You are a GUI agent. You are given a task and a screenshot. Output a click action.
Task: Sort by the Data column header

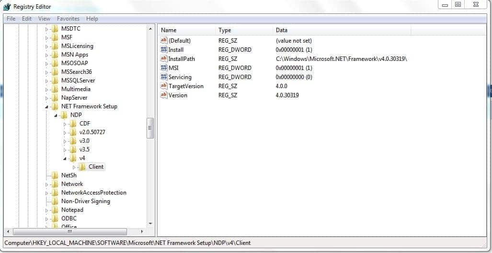coord(342,31)
